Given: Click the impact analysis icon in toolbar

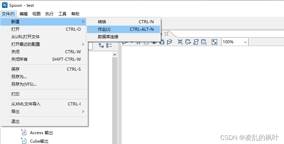Looking at the screenshot, I should [188, 42].
